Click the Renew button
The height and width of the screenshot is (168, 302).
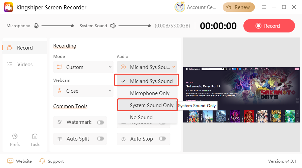[x=239, y=7]
